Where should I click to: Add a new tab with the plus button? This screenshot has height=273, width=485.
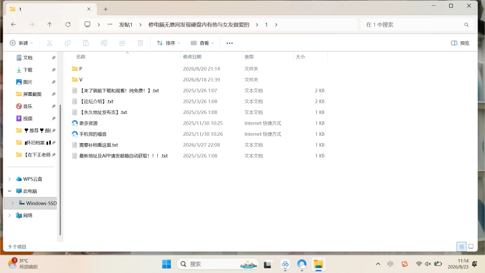pyautogui.click(x=105, y=9)
